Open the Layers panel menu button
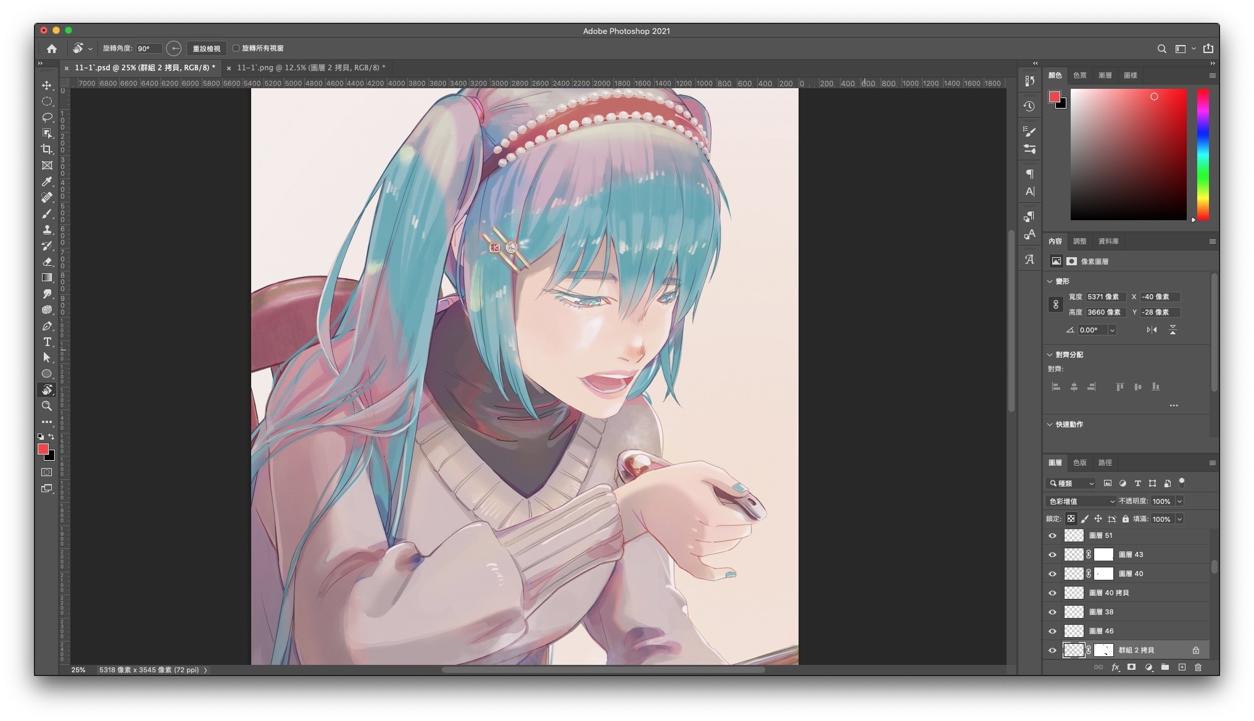The image size is (1254, 721). coord(1212,463)
